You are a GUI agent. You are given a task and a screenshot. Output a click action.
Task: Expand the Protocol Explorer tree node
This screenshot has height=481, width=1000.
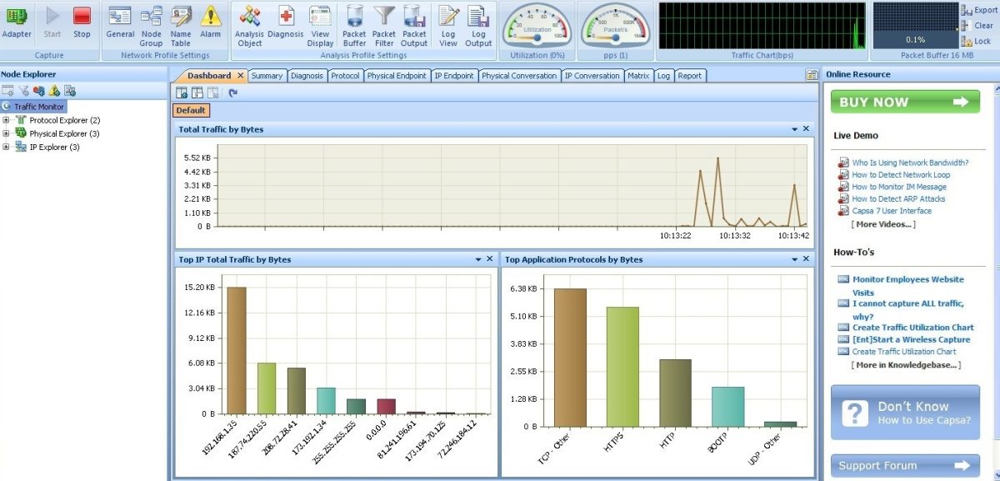pos(6,120)
